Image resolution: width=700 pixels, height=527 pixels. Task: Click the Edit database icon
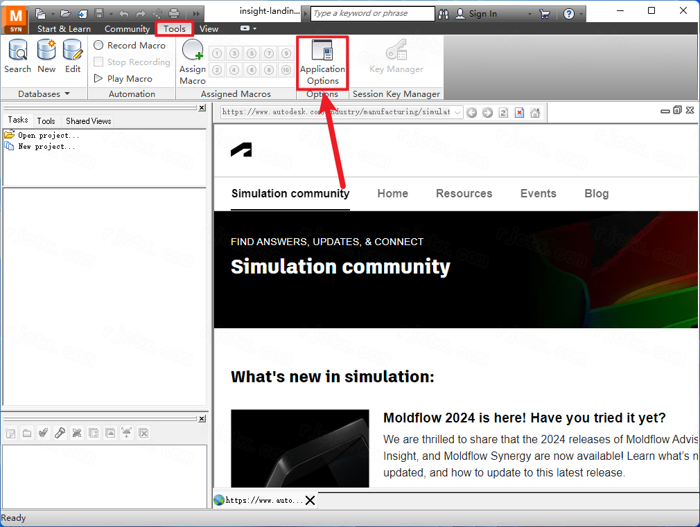pyautogui.click(x=73, y=56)
